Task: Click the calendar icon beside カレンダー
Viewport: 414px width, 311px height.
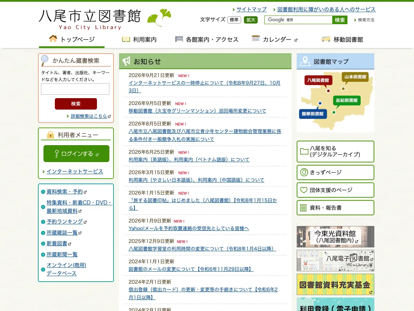Action: click(x=256, y=39)
